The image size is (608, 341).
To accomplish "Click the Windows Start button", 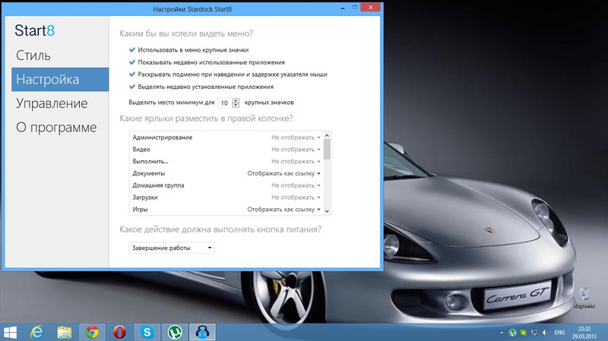I will [11, 332].
